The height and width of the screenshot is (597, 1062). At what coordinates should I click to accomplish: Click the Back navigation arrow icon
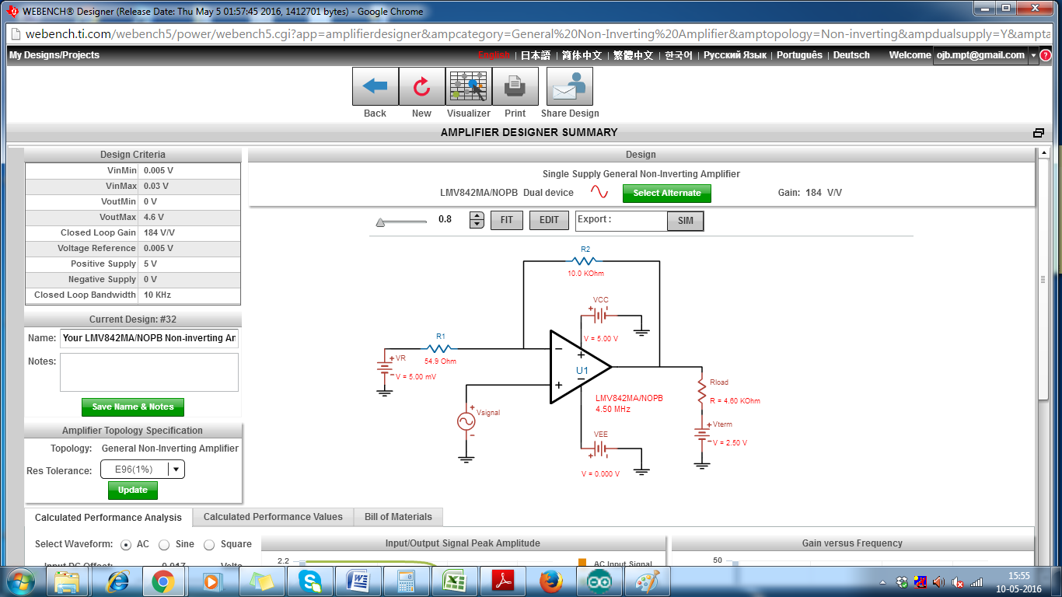click(x=375, y=86)
